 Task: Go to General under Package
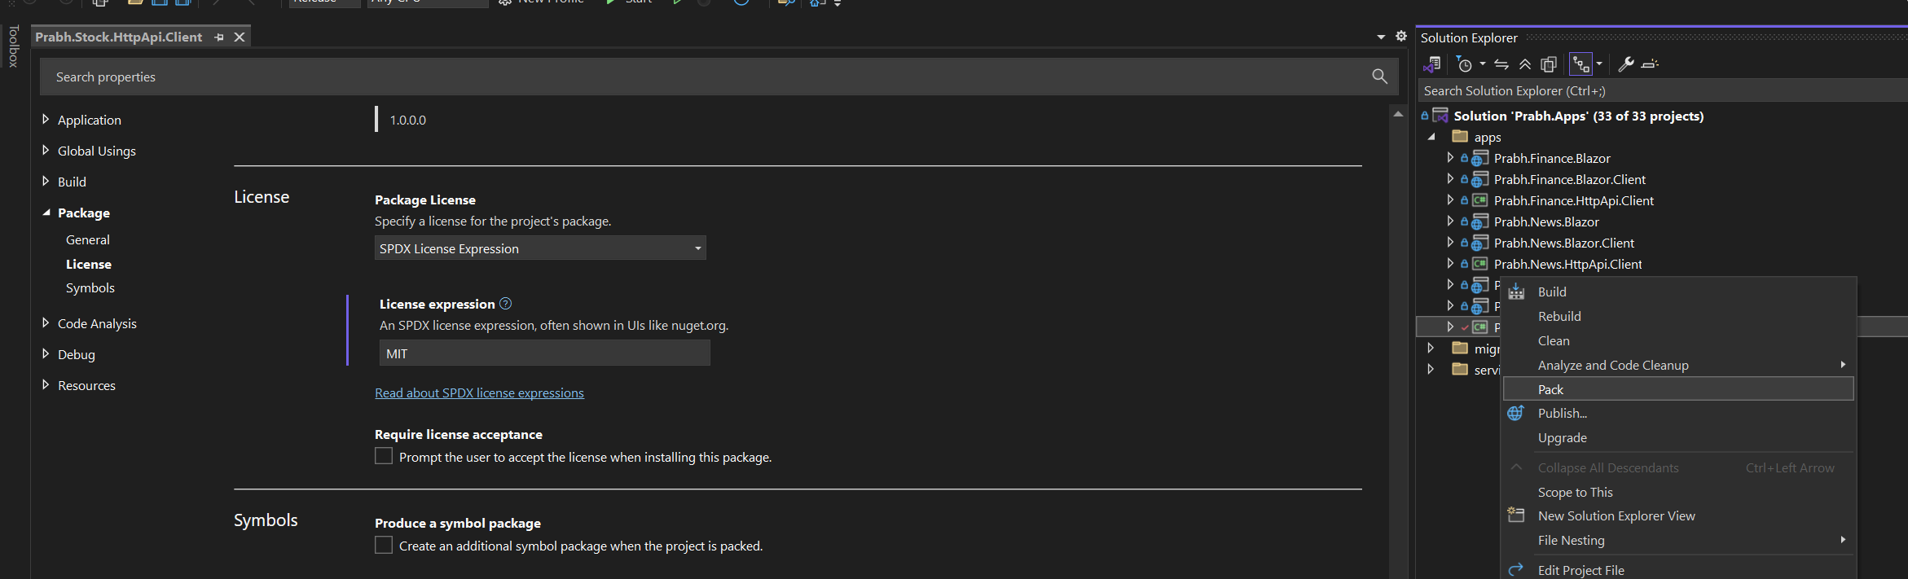88,239
